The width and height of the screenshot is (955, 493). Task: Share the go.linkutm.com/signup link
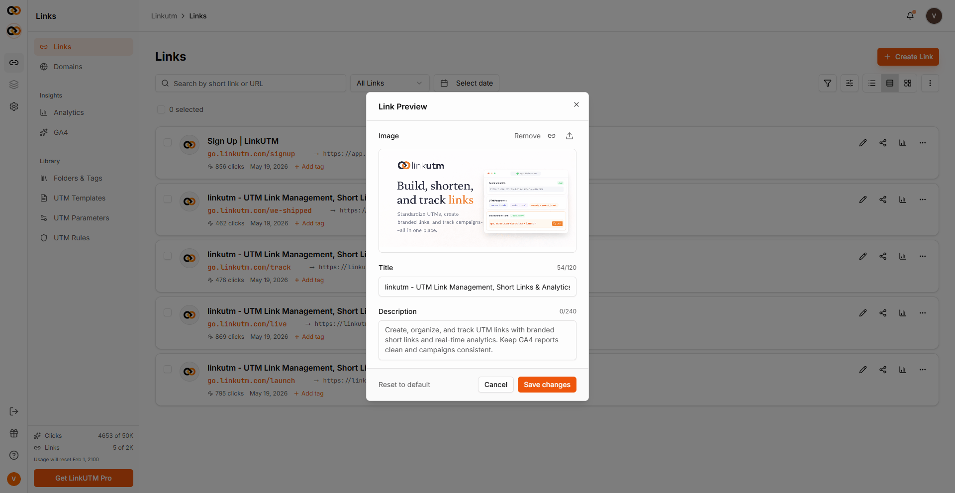pyautogui.click(x=883, y=143)
